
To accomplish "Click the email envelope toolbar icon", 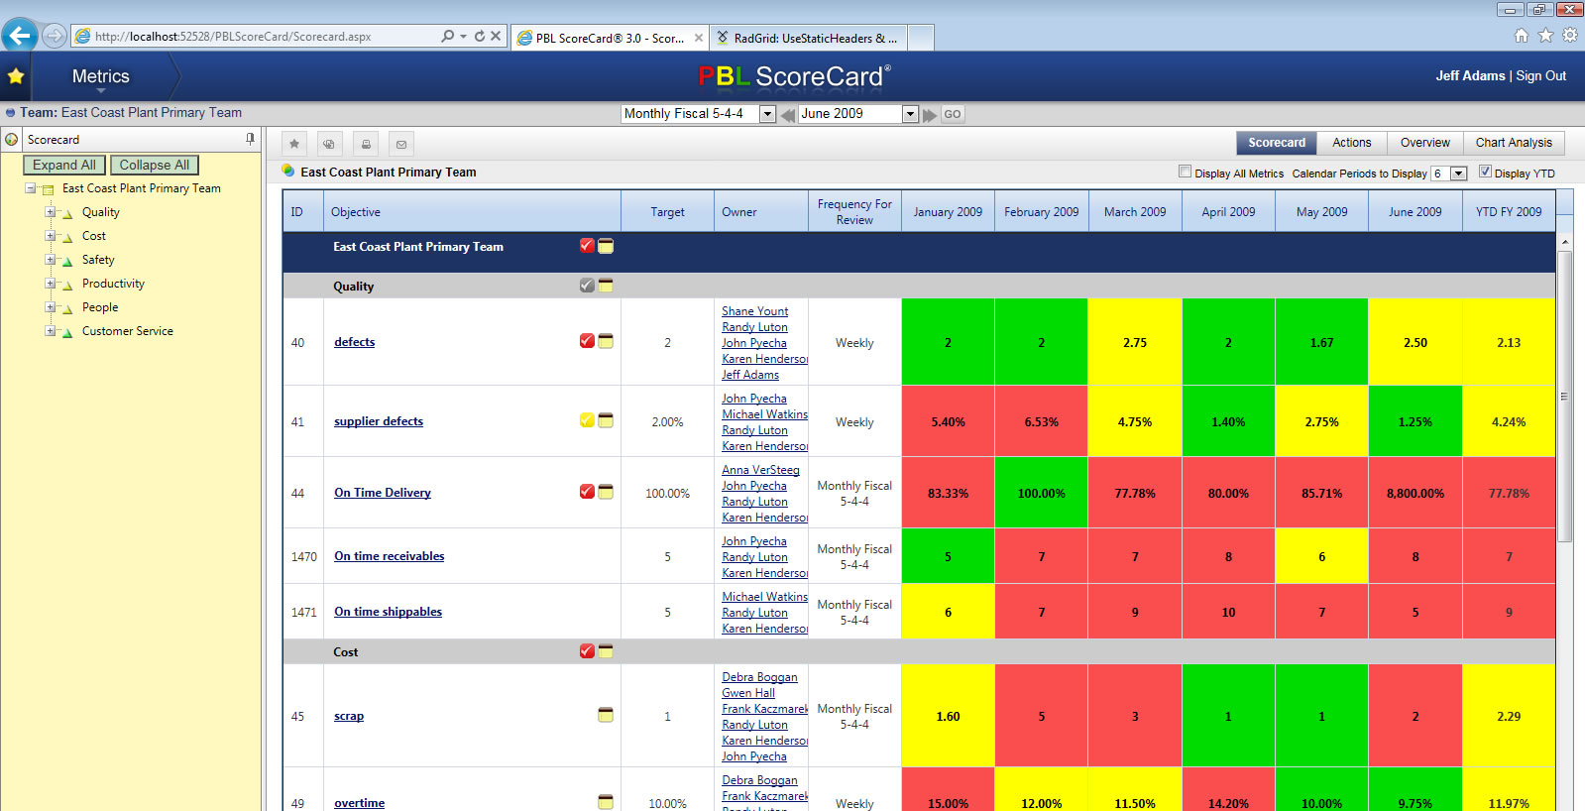I will 401,144.
